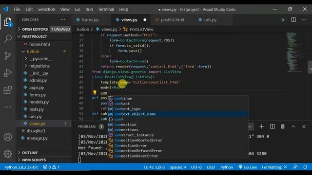Change encoding via UTF-8 status item
Viewport: 312px width, 175px height.
196,167
